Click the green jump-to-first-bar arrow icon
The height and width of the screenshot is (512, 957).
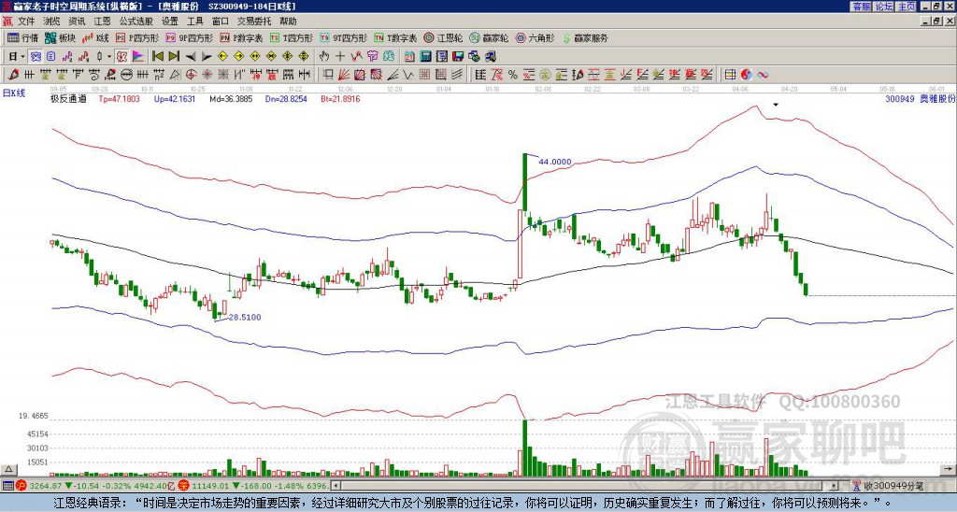pos(157,57)
